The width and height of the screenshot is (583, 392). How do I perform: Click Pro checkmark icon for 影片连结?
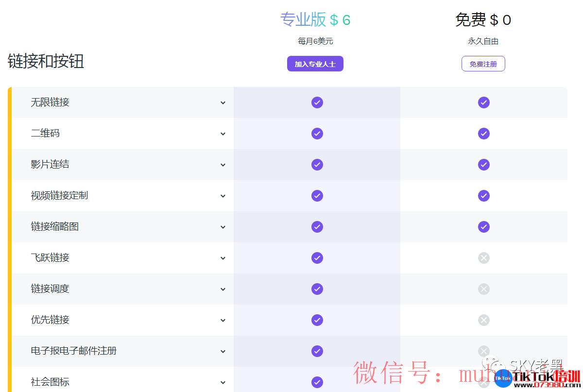(x=317, y=165)
